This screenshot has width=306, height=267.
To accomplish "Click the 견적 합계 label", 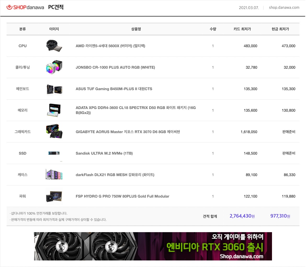I will [210, 216].
